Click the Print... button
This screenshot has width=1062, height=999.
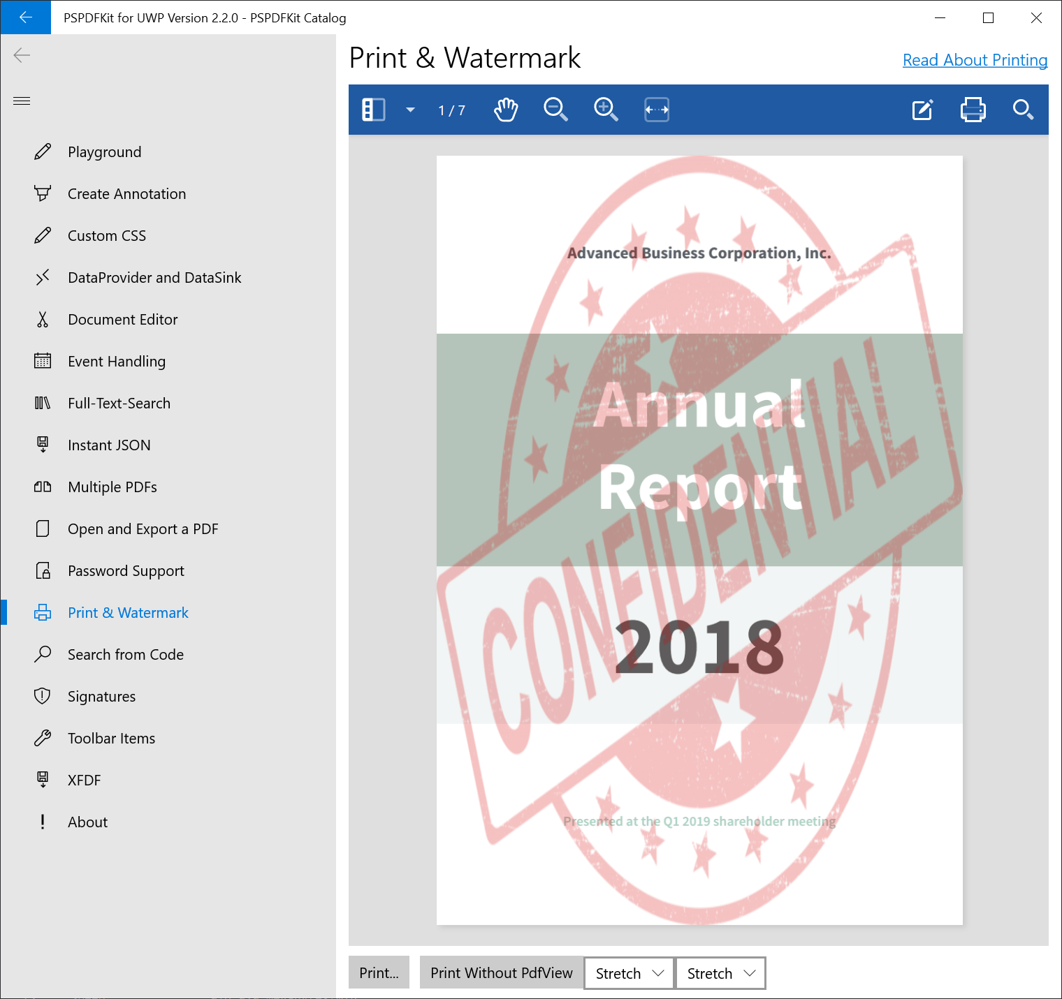pyautogui.click(x=379, y=972)
